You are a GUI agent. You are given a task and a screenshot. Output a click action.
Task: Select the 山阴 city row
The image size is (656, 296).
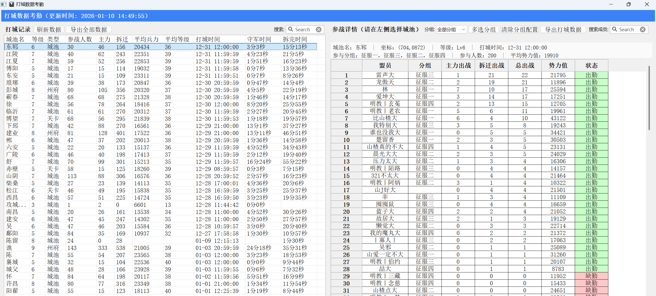161,176
